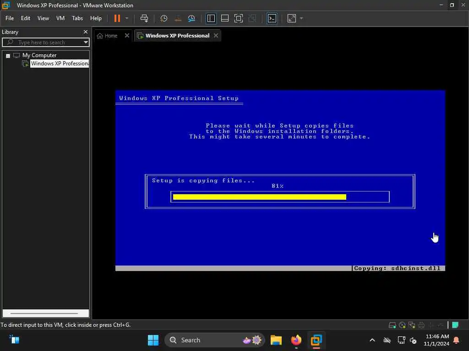Viewport: 469px width, 351px height.
Task: Click the printer status icon
Action: tap(421, 325)
